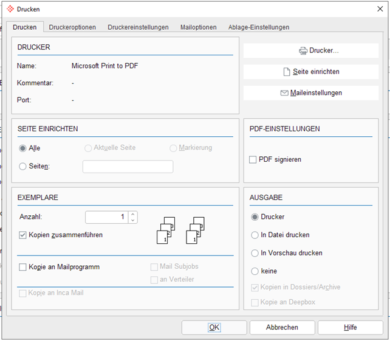Go to the Mailoptionen tab
This screenshot has width=390, height=340.
click(198, 27)
